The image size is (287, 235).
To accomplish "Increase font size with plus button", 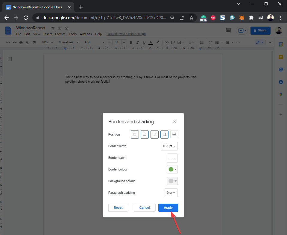I will click(124, 42).
